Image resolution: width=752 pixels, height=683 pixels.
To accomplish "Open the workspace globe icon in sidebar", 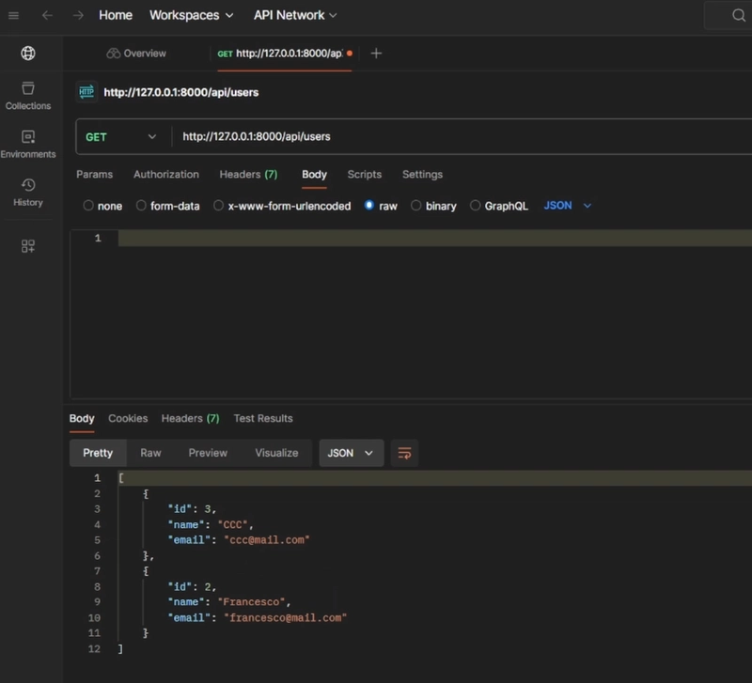I will pyautogui.click(x=28, y=54).
